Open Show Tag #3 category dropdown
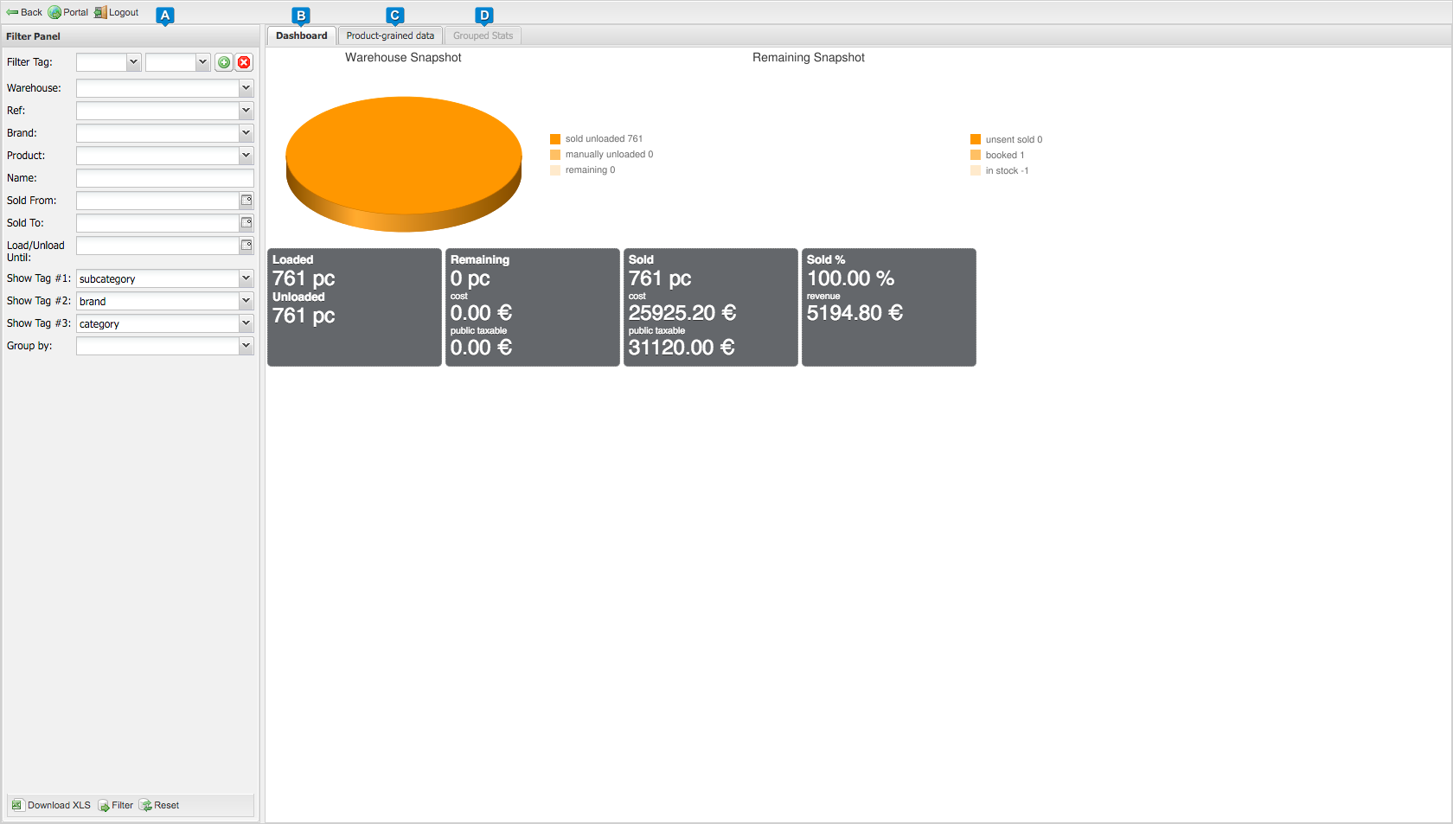1453x824 pixels. tap(246, 323)
